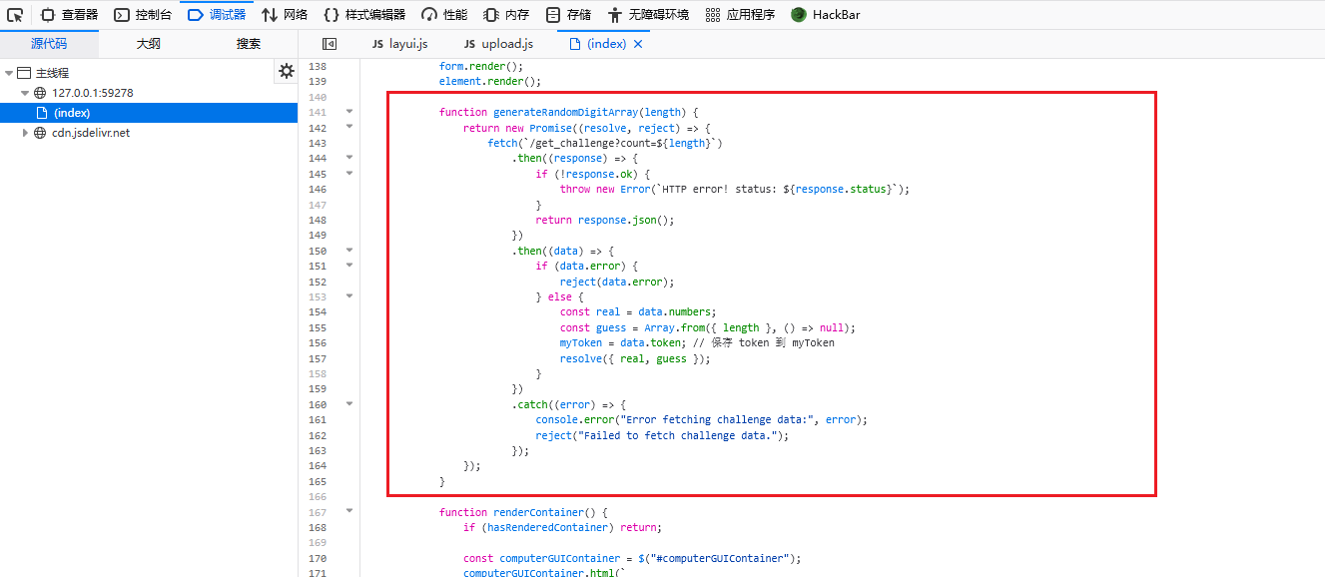Fold the code block at line 141

(x=349, y=112)
